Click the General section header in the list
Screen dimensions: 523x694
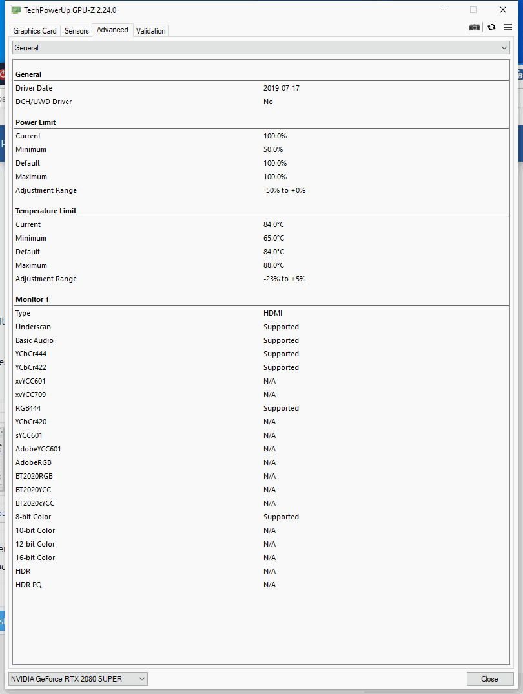pyautogui.click(x=28, y=74)
